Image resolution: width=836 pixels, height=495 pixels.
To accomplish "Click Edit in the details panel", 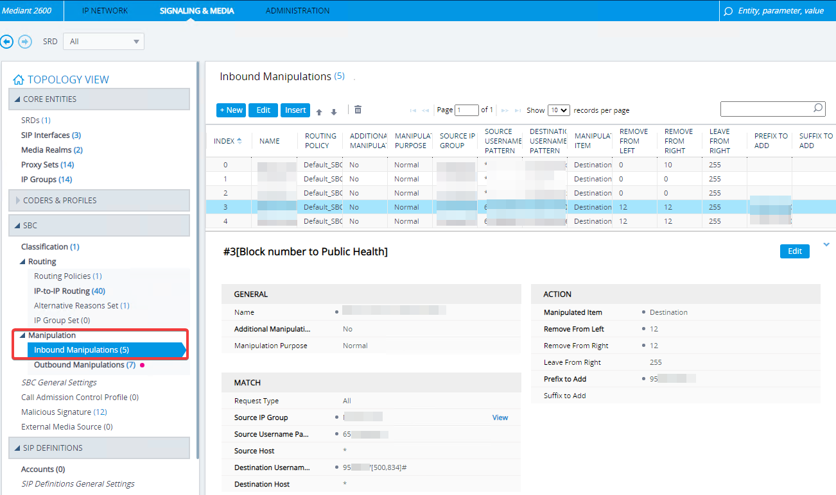I will point(794,251).
